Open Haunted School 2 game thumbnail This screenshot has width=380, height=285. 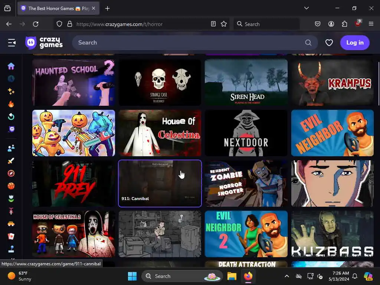(x=74, y=82)
